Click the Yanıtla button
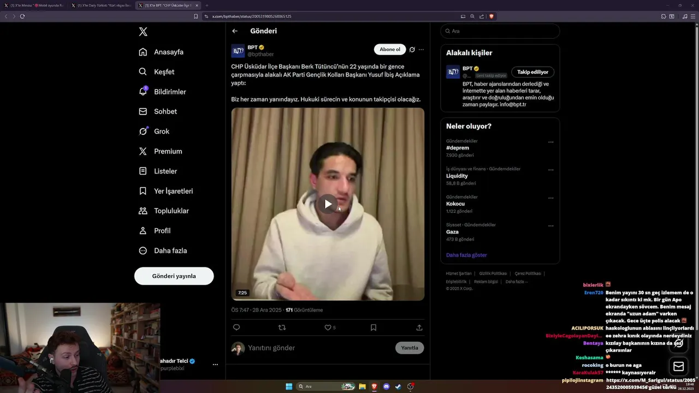This screenshot has height=393, width=699. pos(410,348)
